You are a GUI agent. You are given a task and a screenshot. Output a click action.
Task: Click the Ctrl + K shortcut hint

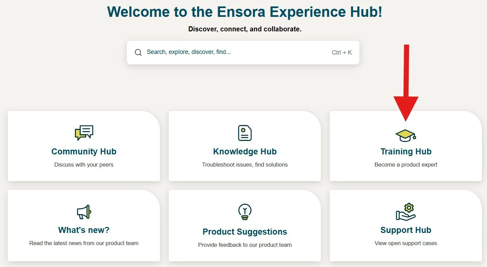(342, 53)
